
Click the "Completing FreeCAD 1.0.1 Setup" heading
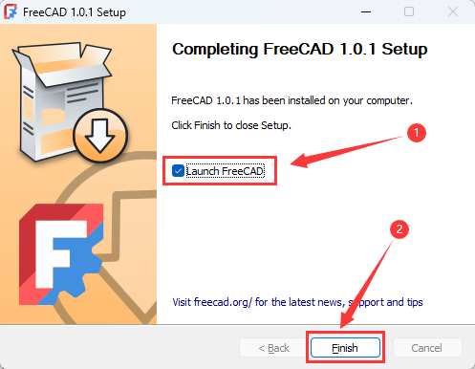pyautogui.click(x=300, y=49)
